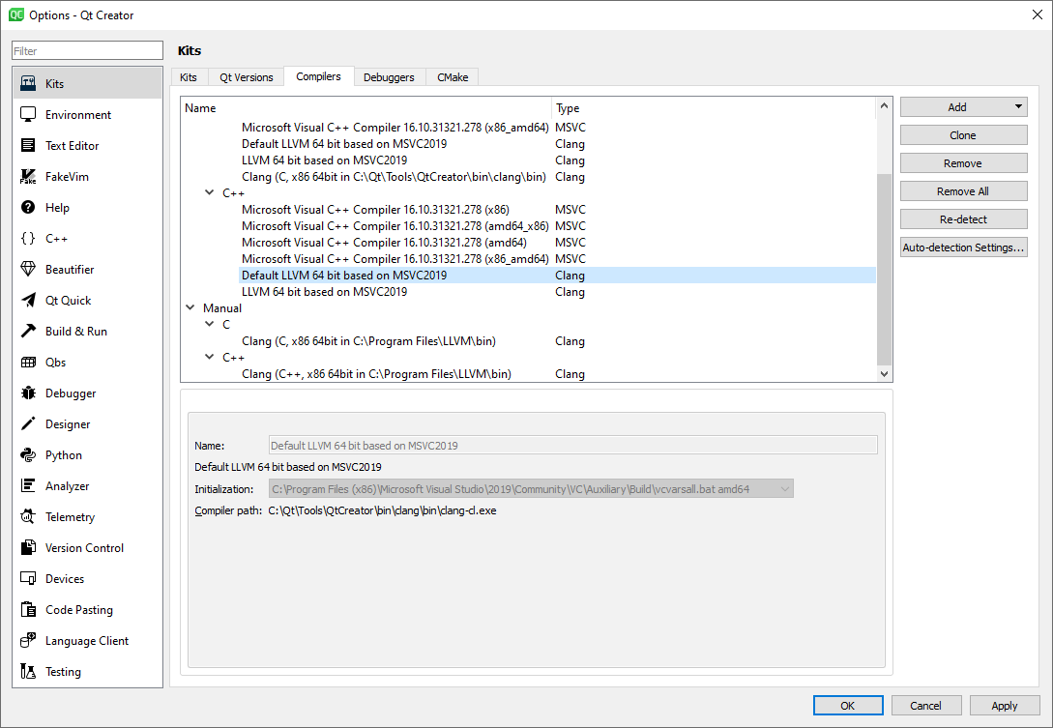Image resolution: width=1053 pixels, height=728 pixels.
Task: Confirm the dialog with OK
Action: pyautogui.click(x=848, y=705)
